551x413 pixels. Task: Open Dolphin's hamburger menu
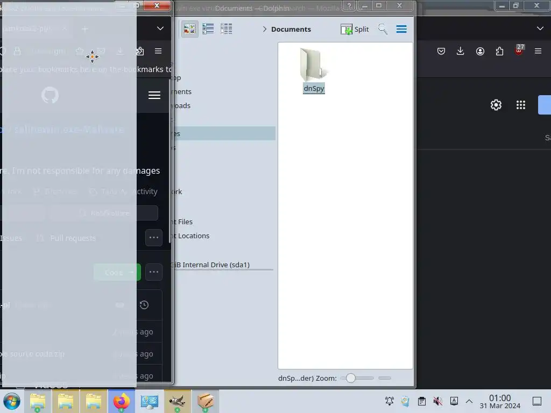tap(401, 29)
